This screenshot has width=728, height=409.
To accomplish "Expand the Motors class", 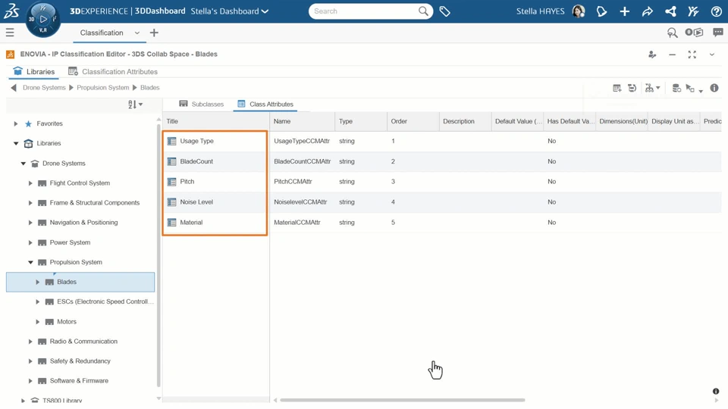I will point(38,322).
